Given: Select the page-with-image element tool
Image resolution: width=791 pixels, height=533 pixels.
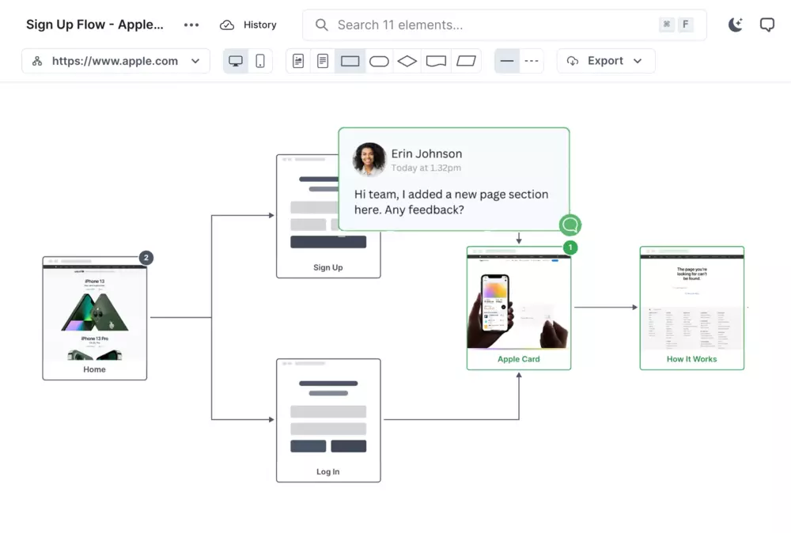Looking at the screenshot, I should 298,61.
